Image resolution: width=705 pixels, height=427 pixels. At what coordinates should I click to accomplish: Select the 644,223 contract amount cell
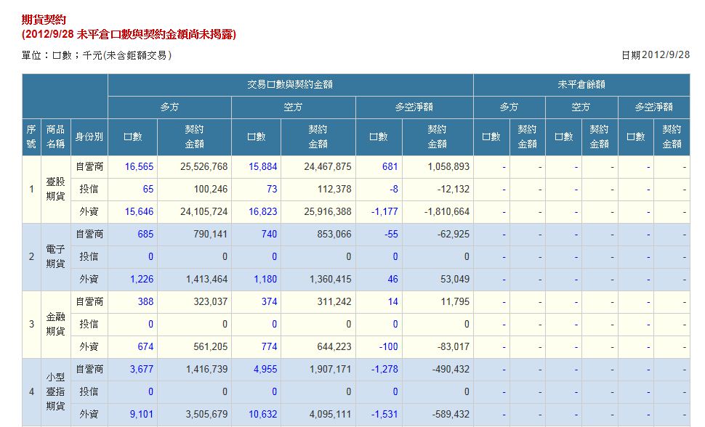(318, 346)
